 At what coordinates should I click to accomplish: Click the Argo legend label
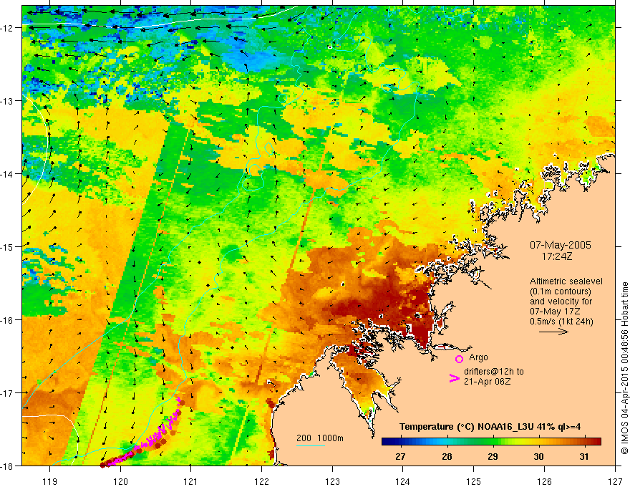478,357
